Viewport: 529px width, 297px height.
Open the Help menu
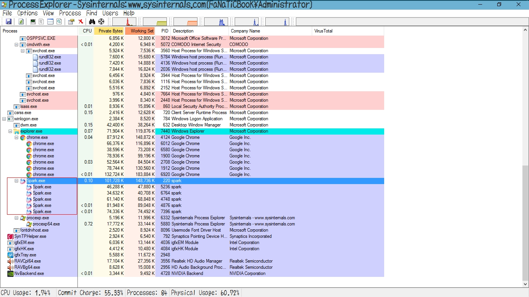click(129, 13)
